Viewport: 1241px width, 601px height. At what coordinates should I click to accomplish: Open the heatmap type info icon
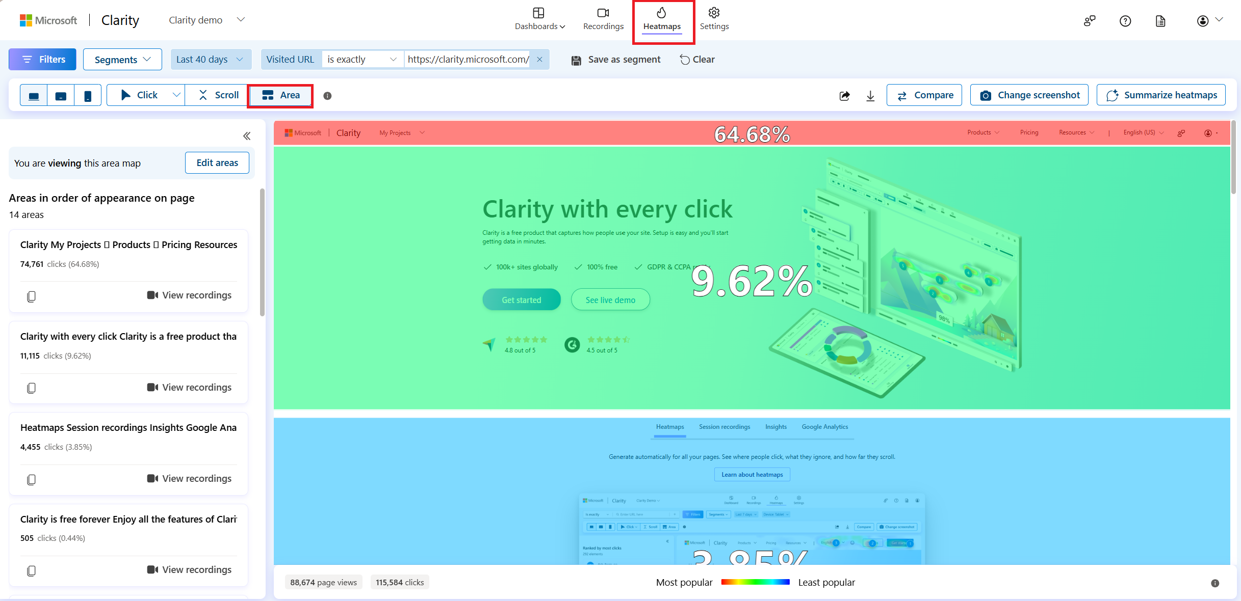[327, 96]
